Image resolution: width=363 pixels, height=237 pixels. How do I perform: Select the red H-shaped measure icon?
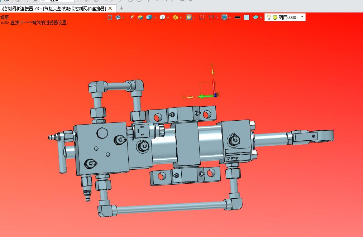tap(211, 17)
